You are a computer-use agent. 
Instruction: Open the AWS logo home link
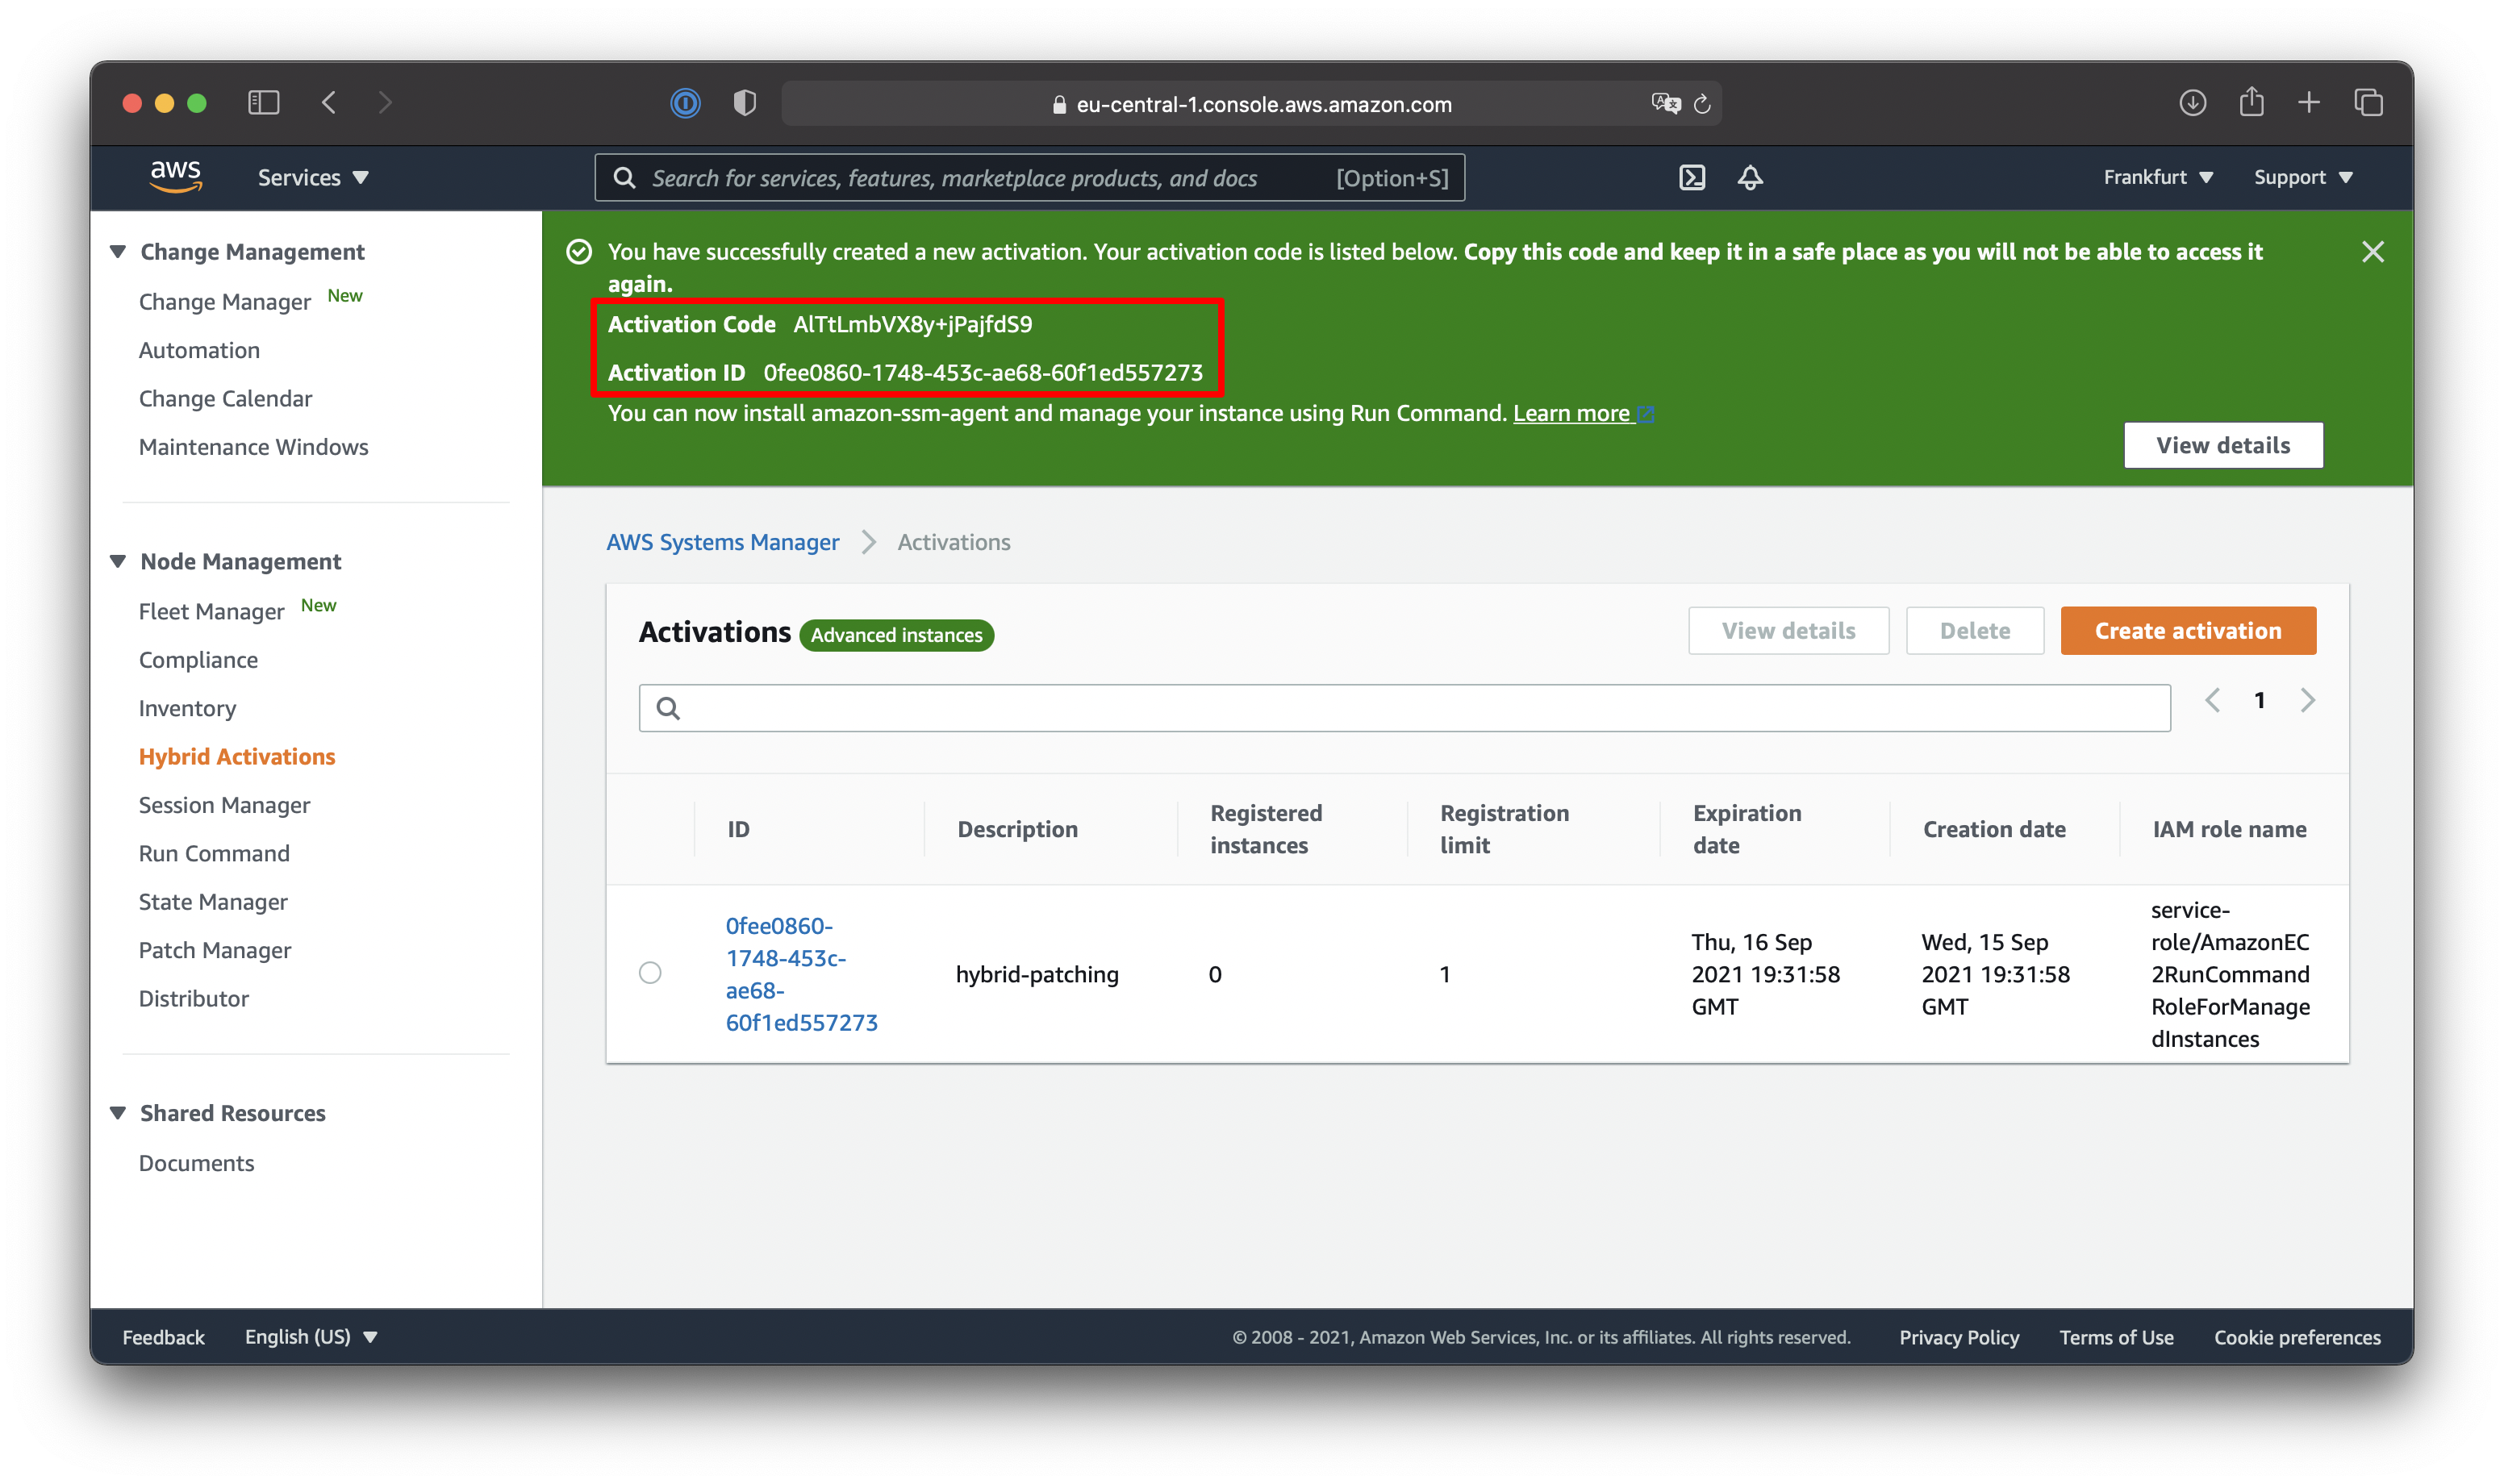(176, 176)
